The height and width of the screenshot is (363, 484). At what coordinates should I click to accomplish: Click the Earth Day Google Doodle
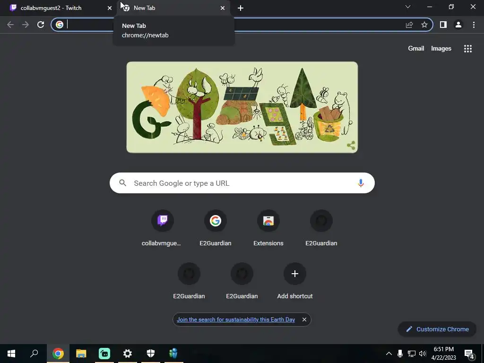click(x=242, y=107)
